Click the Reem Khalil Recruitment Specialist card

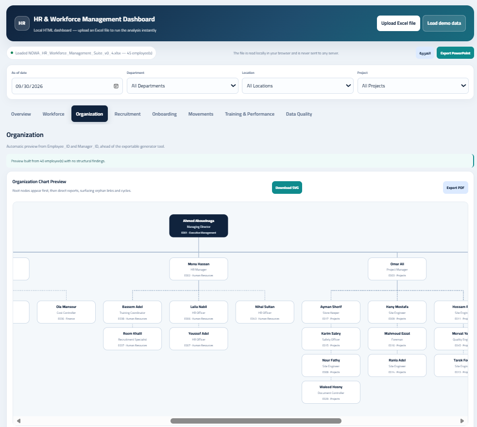click(x=132, y=339)
